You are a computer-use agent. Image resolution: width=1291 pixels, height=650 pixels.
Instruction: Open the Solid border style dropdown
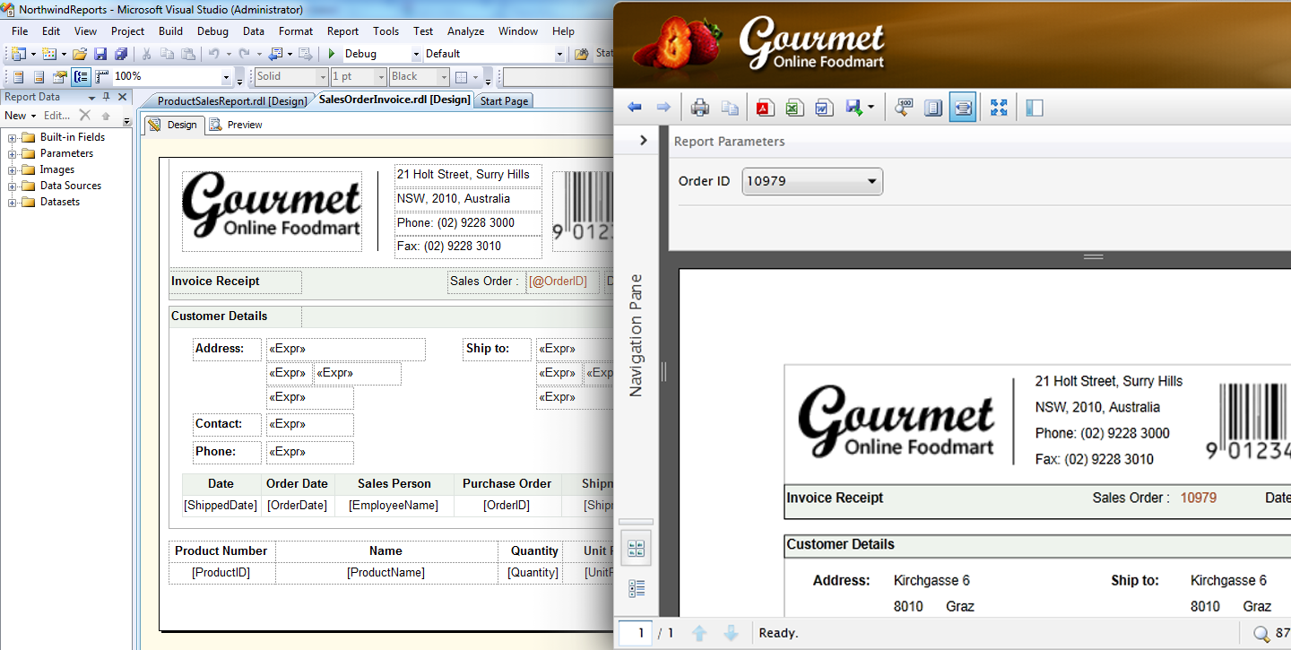322,77
